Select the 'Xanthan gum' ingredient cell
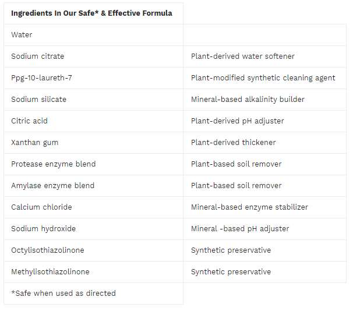This screenshot has height=311, width=353. coord(35,143)
